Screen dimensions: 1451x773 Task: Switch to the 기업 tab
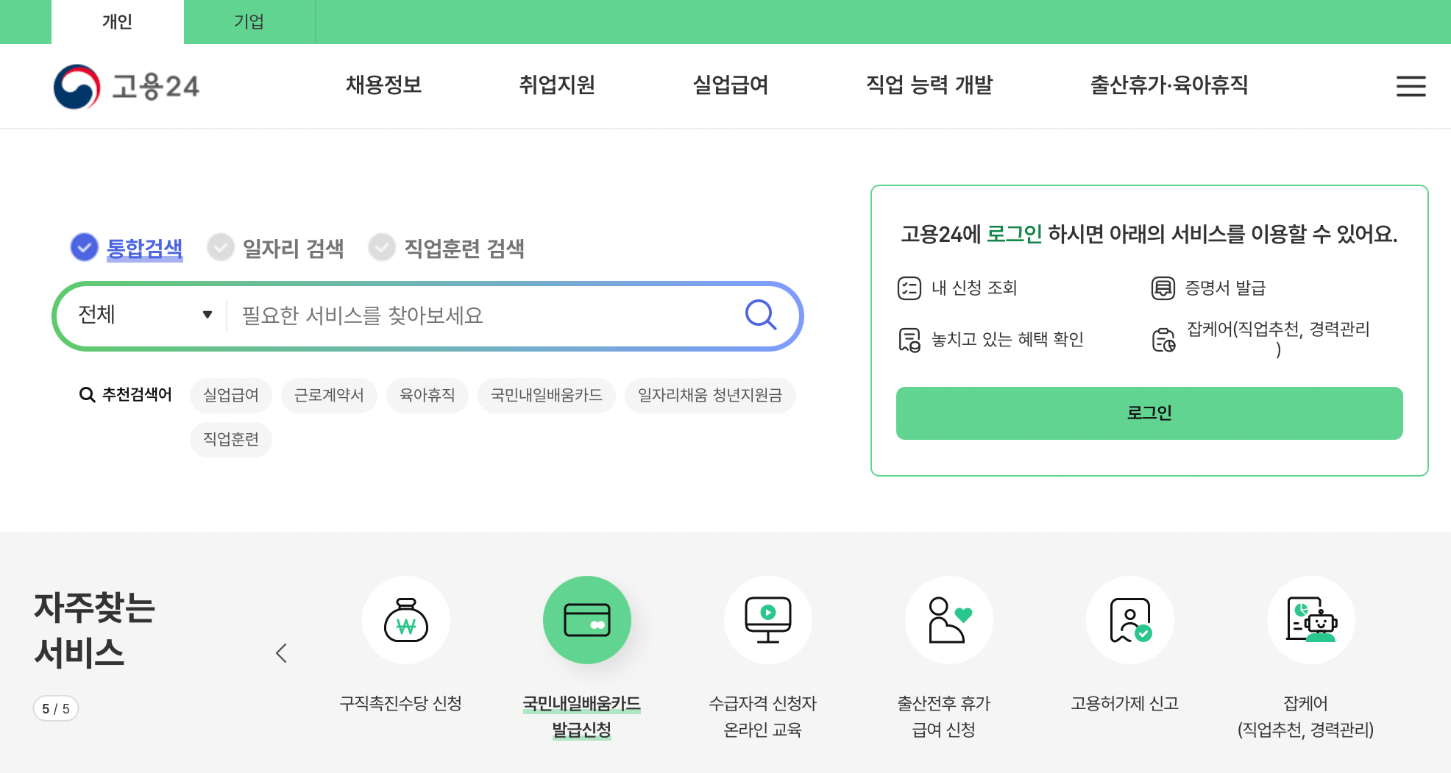point(249,21)
